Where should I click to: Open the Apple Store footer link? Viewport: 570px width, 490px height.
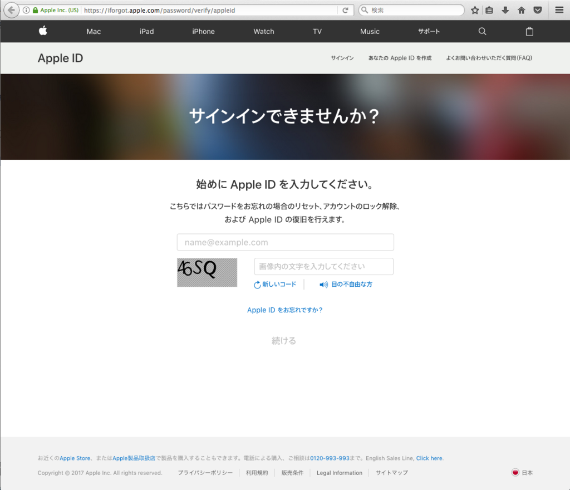coord(75,458)
